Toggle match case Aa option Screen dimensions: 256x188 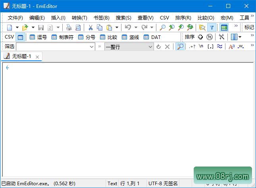tap(232, 47)
